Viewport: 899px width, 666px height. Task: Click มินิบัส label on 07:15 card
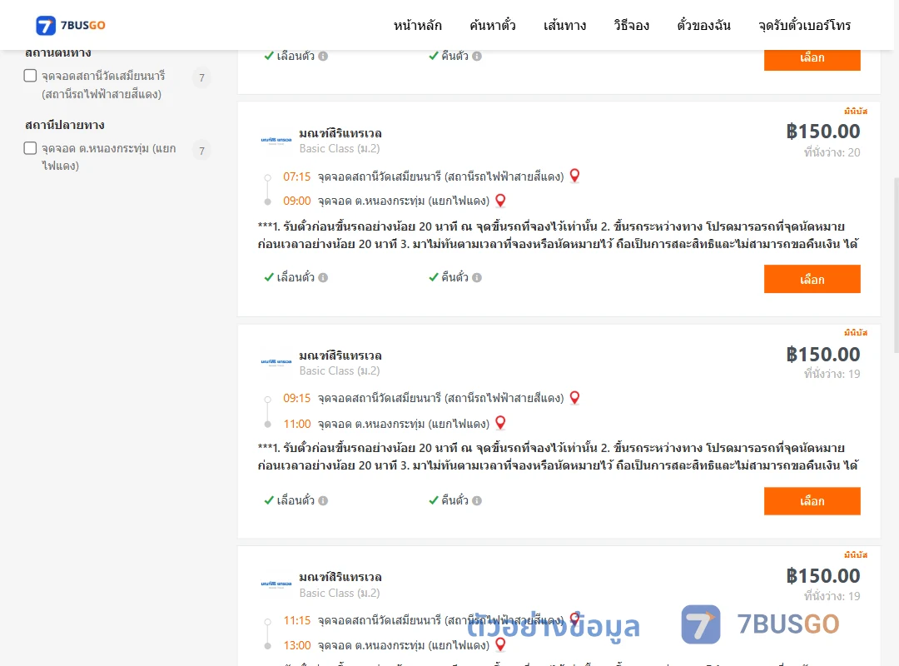[856, 111]
